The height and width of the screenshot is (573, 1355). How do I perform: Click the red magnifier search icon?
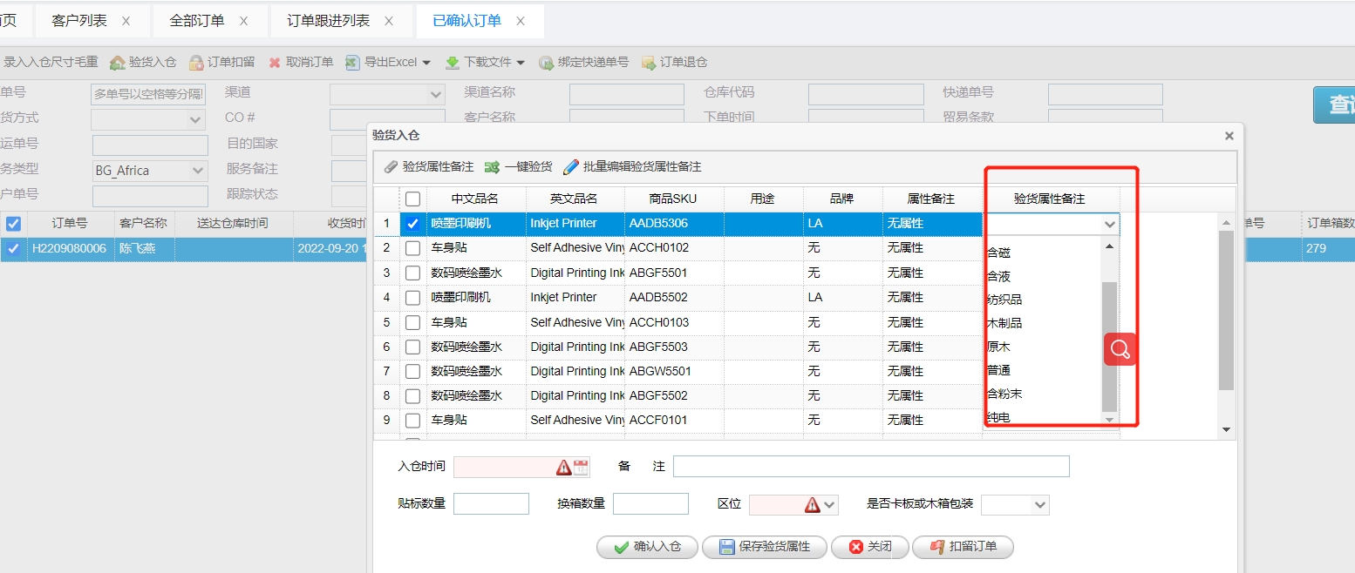click(1120, 349)
